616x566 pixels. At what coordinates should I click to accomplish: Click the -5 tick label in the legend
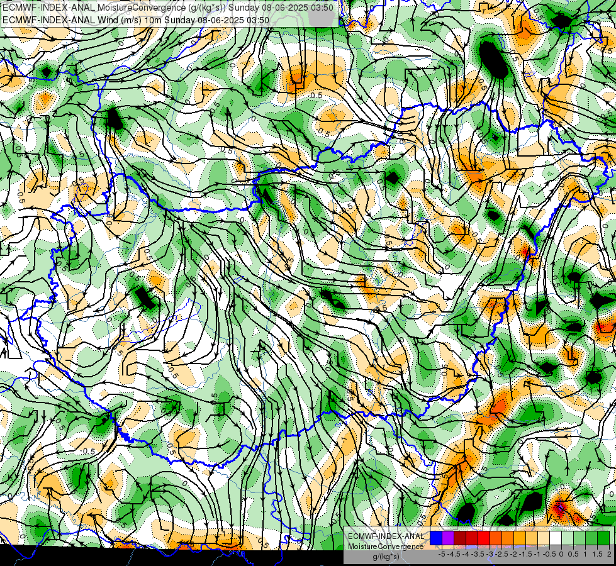click(442, 554)
